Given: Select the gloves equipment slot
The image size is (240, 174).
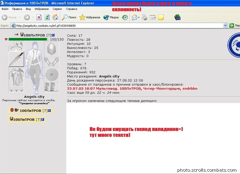Looking at the screenshot, I should tap(52, 62).
